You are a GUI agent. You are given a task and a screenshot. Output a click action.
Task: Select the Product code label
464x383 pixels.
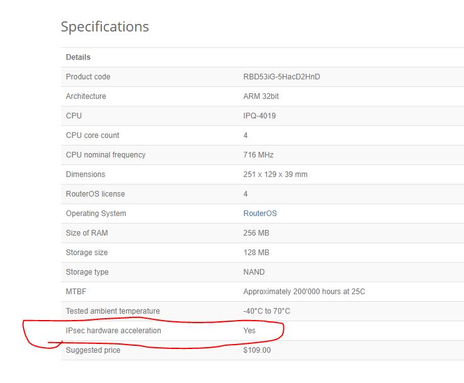(88, 77)
